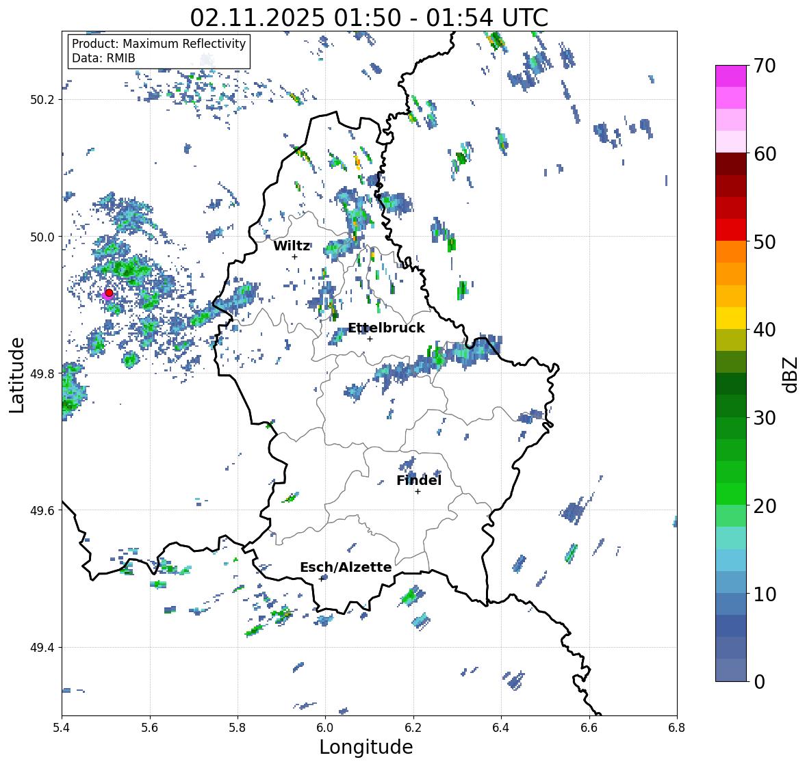Click the 49.8 latitude tick label
The width and height of the screenshot is (807, 764).
point(42,373)
